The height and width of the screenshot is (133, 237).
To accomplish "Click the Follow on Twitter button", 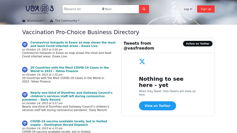I will point(197,44).
